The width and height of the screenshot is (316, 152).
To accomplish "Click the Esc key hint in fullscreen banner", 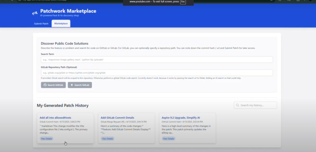I will pos(183,2).
